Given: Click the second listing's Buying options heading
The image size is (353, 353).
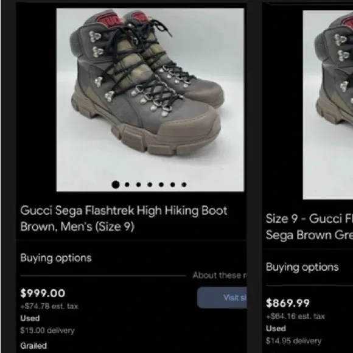Looking at the screenshot, I should (302, 267).
